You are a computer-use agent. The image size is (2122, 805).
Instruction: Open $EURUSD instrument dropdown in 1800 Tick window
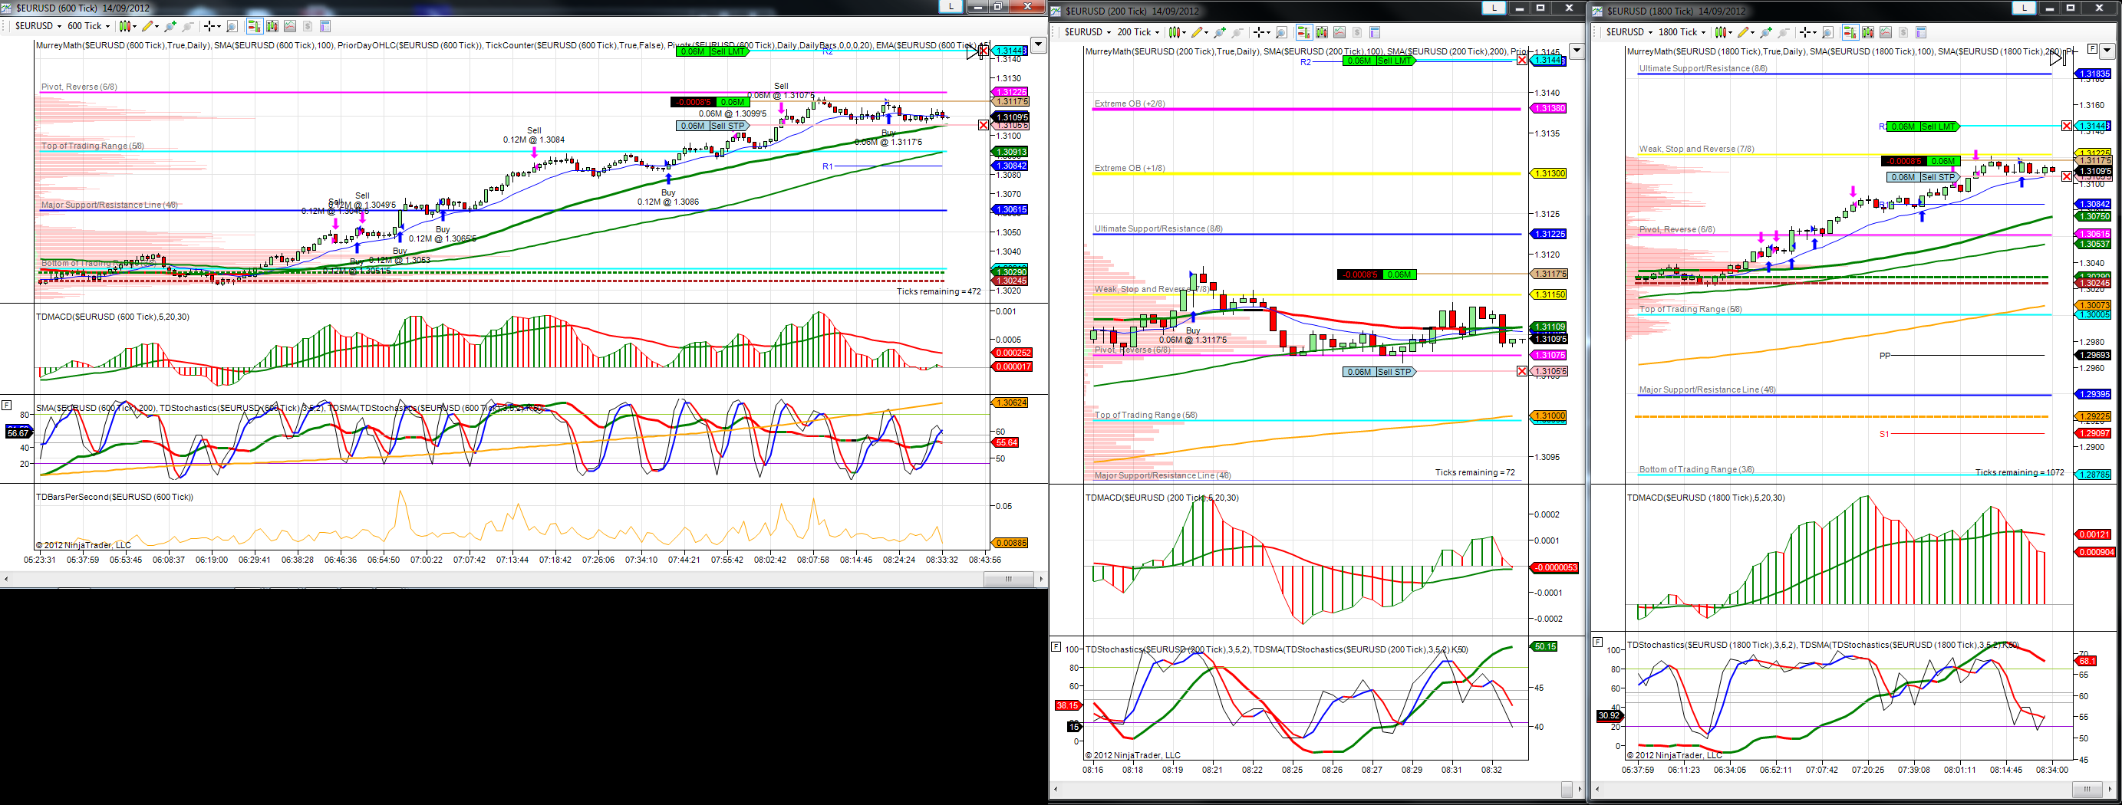point(1629,32)
